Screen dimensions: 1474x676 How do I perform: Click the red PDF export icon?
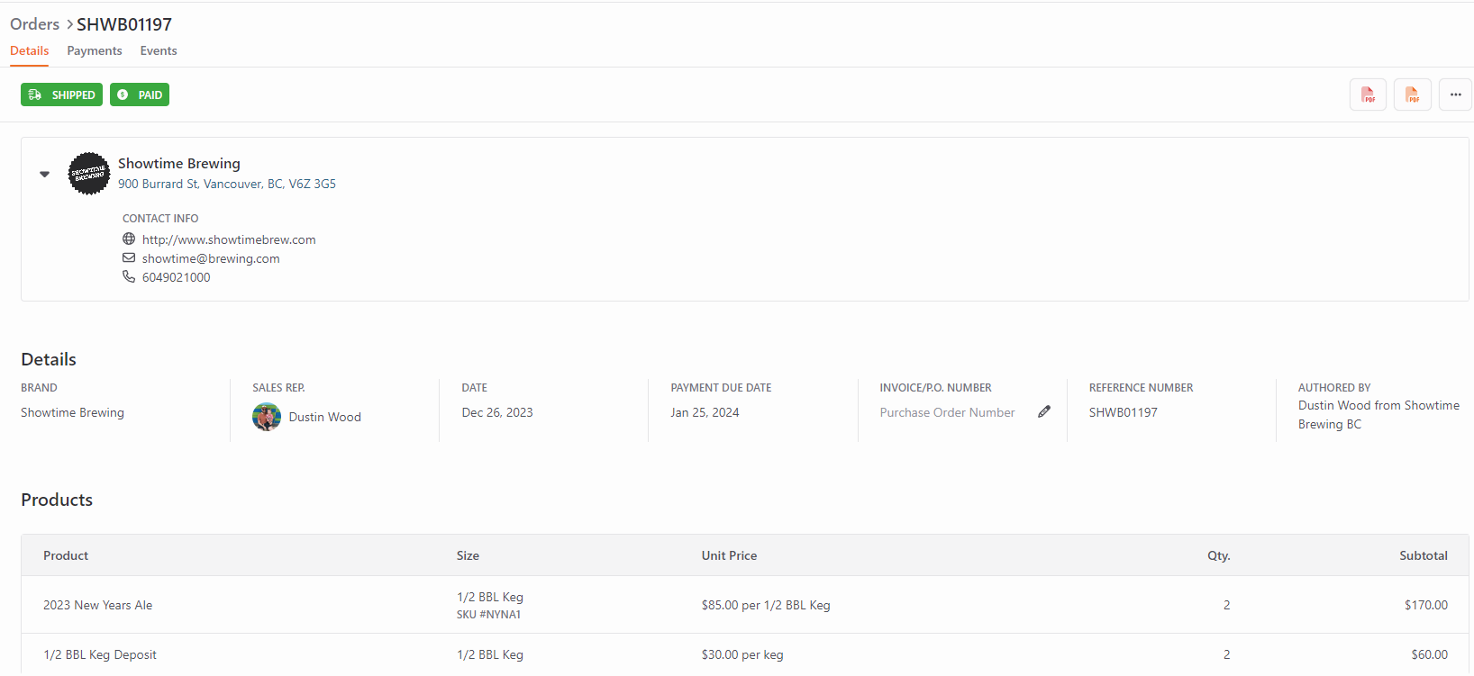click(1368, 95)
